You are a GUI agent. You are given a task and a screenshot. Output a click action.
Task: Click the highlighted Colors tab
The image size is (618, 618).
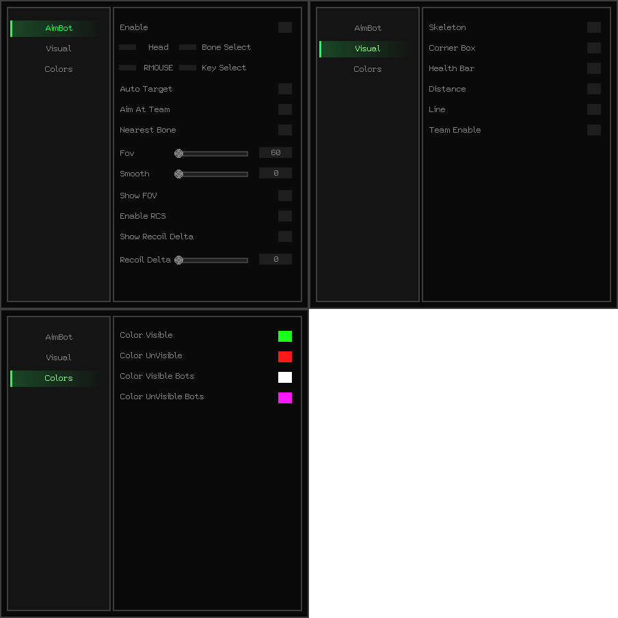pyautogui.click(x=59, y=378)
